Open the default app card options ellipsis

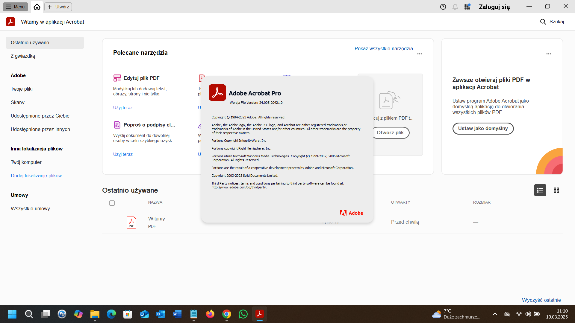click(x=549, y=54)
